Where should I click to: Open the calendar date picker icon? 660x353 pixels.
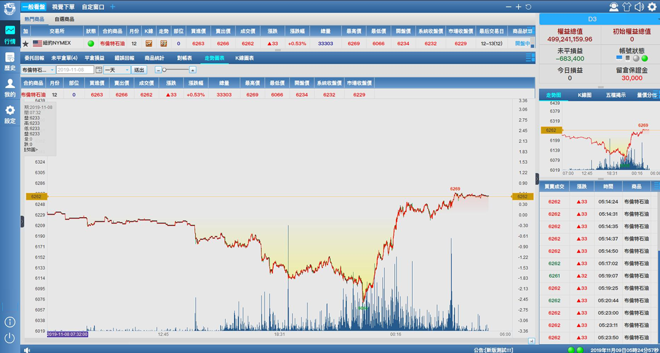[98, 70]
